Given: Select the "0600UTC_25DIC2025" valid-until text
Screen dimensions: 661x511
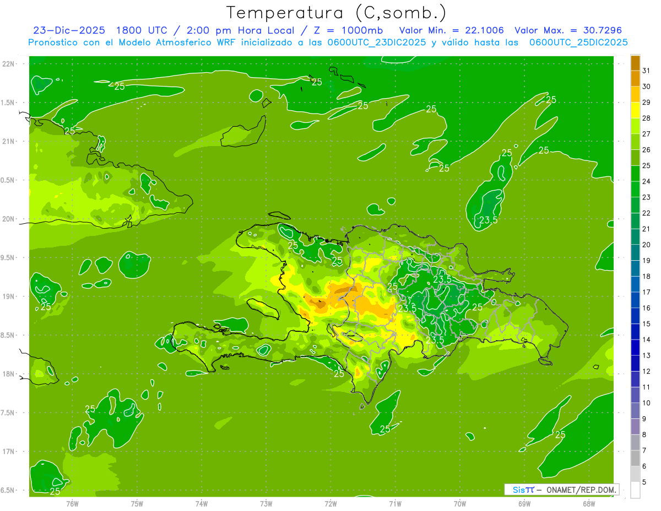Looking at the screenshot, I should click(x=579, y=42).
